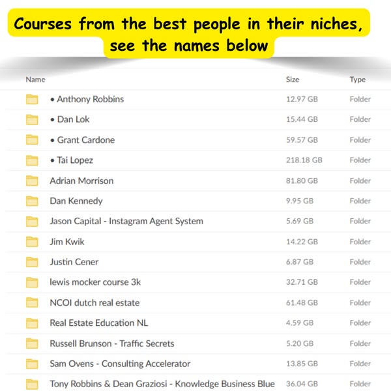Screen dimensions: 391x391
Task: Click the Sam Ovens folder icon
Action: [x=32, y=364]
